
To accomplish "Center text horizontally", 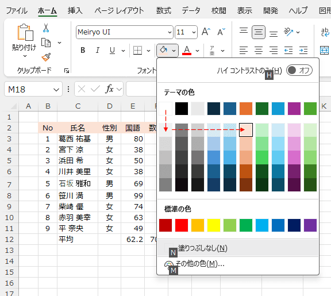I will [259, 50].
